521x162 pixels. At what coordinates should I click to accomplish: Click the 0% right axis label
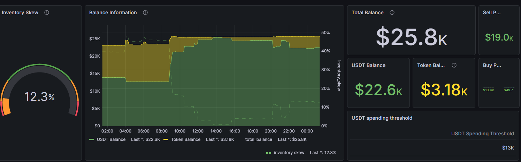pos(324,126)
